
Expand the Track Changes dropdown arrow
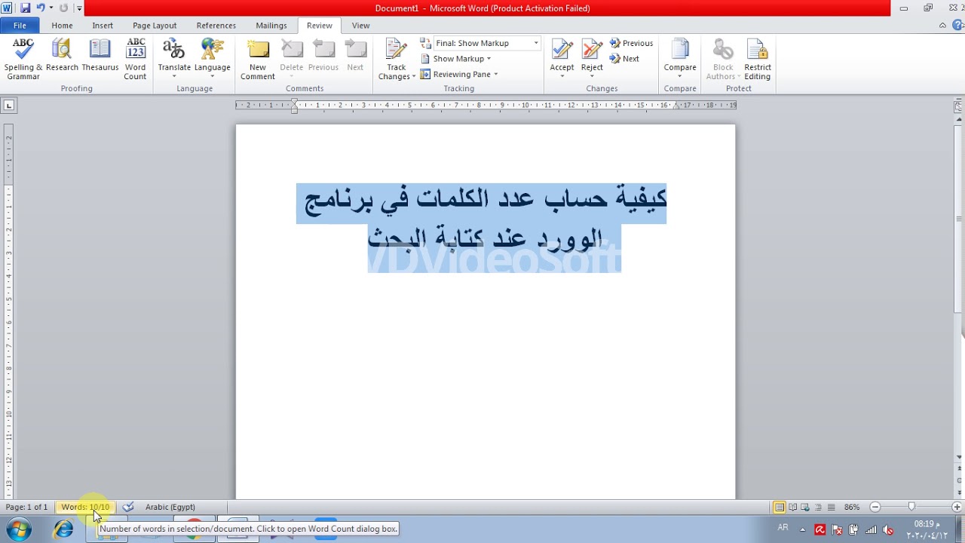point(413,76)
